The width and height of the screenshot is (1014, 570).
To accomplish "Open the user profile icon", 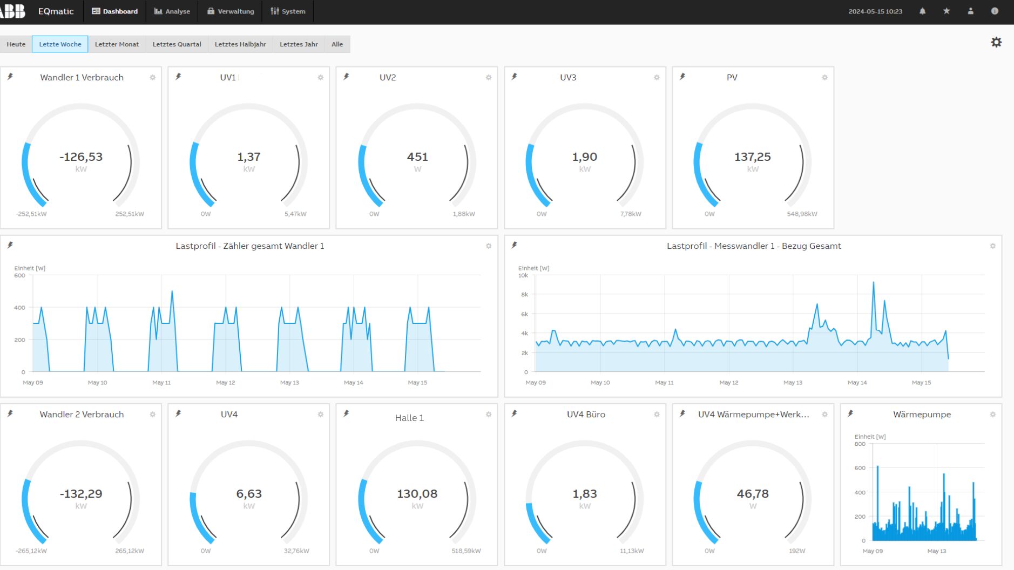I will point(971,11).
